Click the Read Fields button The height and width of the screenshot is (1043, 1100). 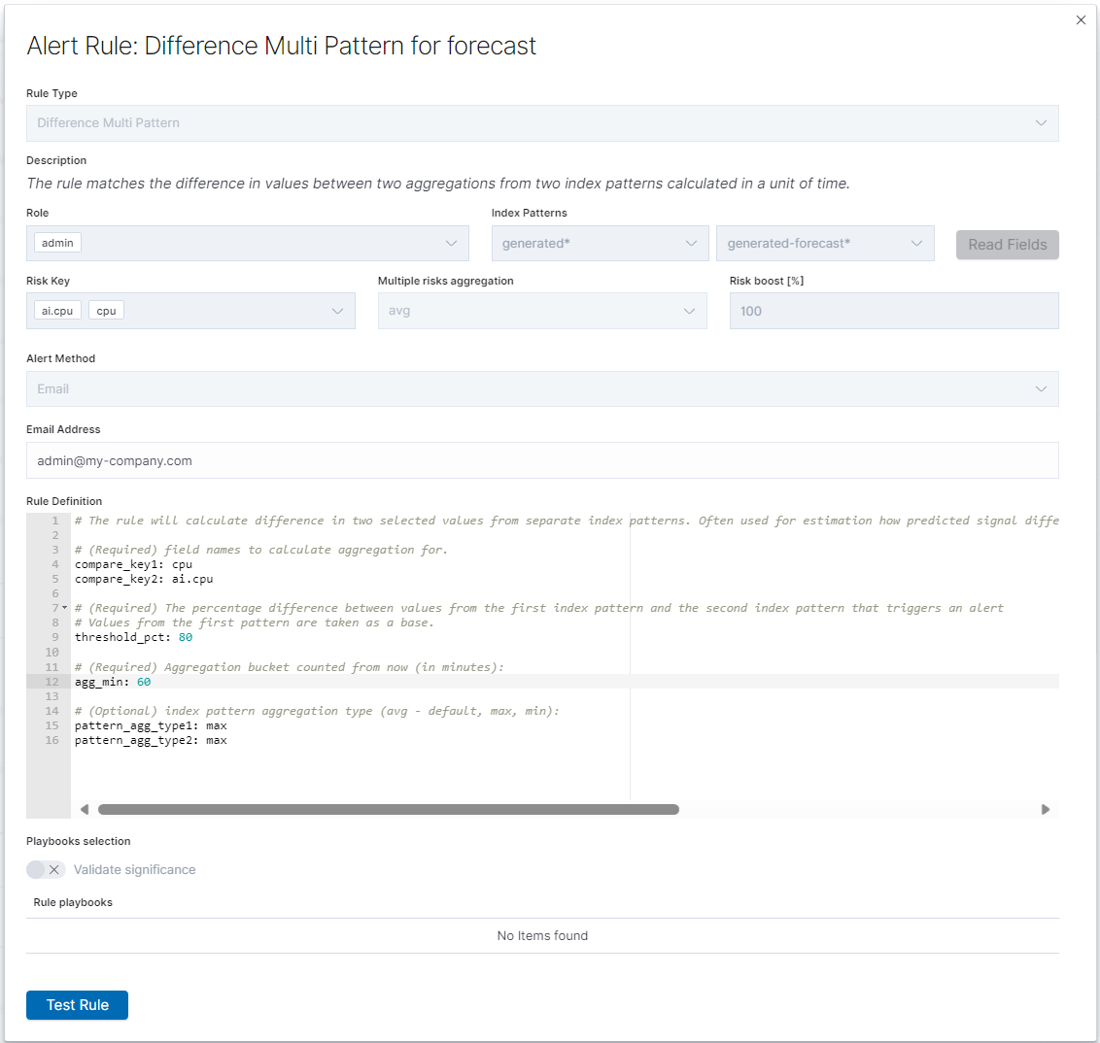coord(1008,245)
